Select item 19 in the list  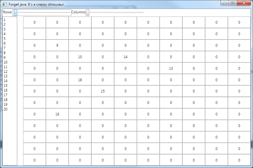tap(10, 105)
